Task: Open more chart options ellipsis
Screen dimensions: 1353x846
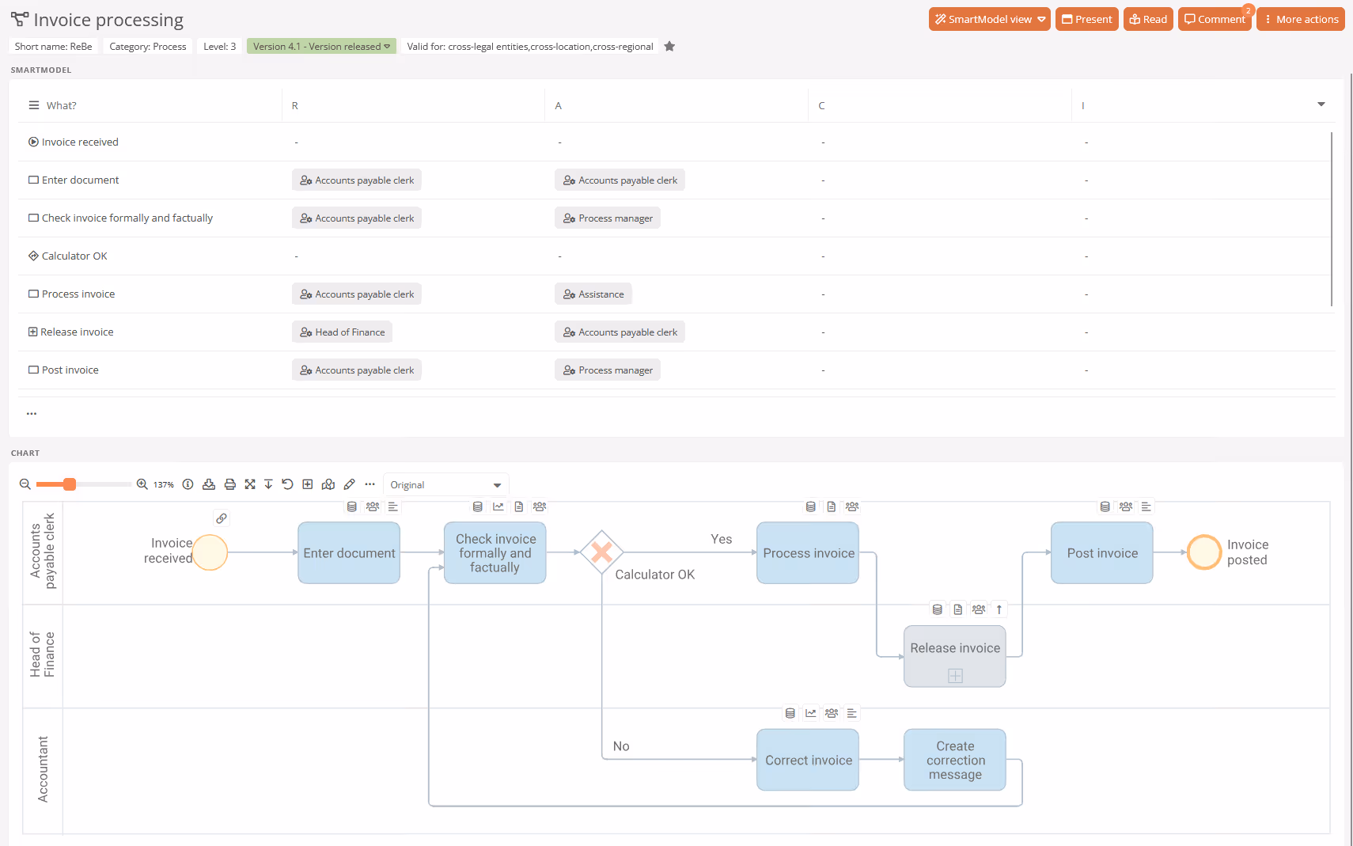Action: point(370,484)
